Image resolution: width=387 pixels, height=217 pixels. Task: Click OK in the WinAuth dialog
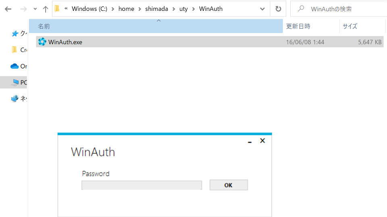(x=229, y=185)
